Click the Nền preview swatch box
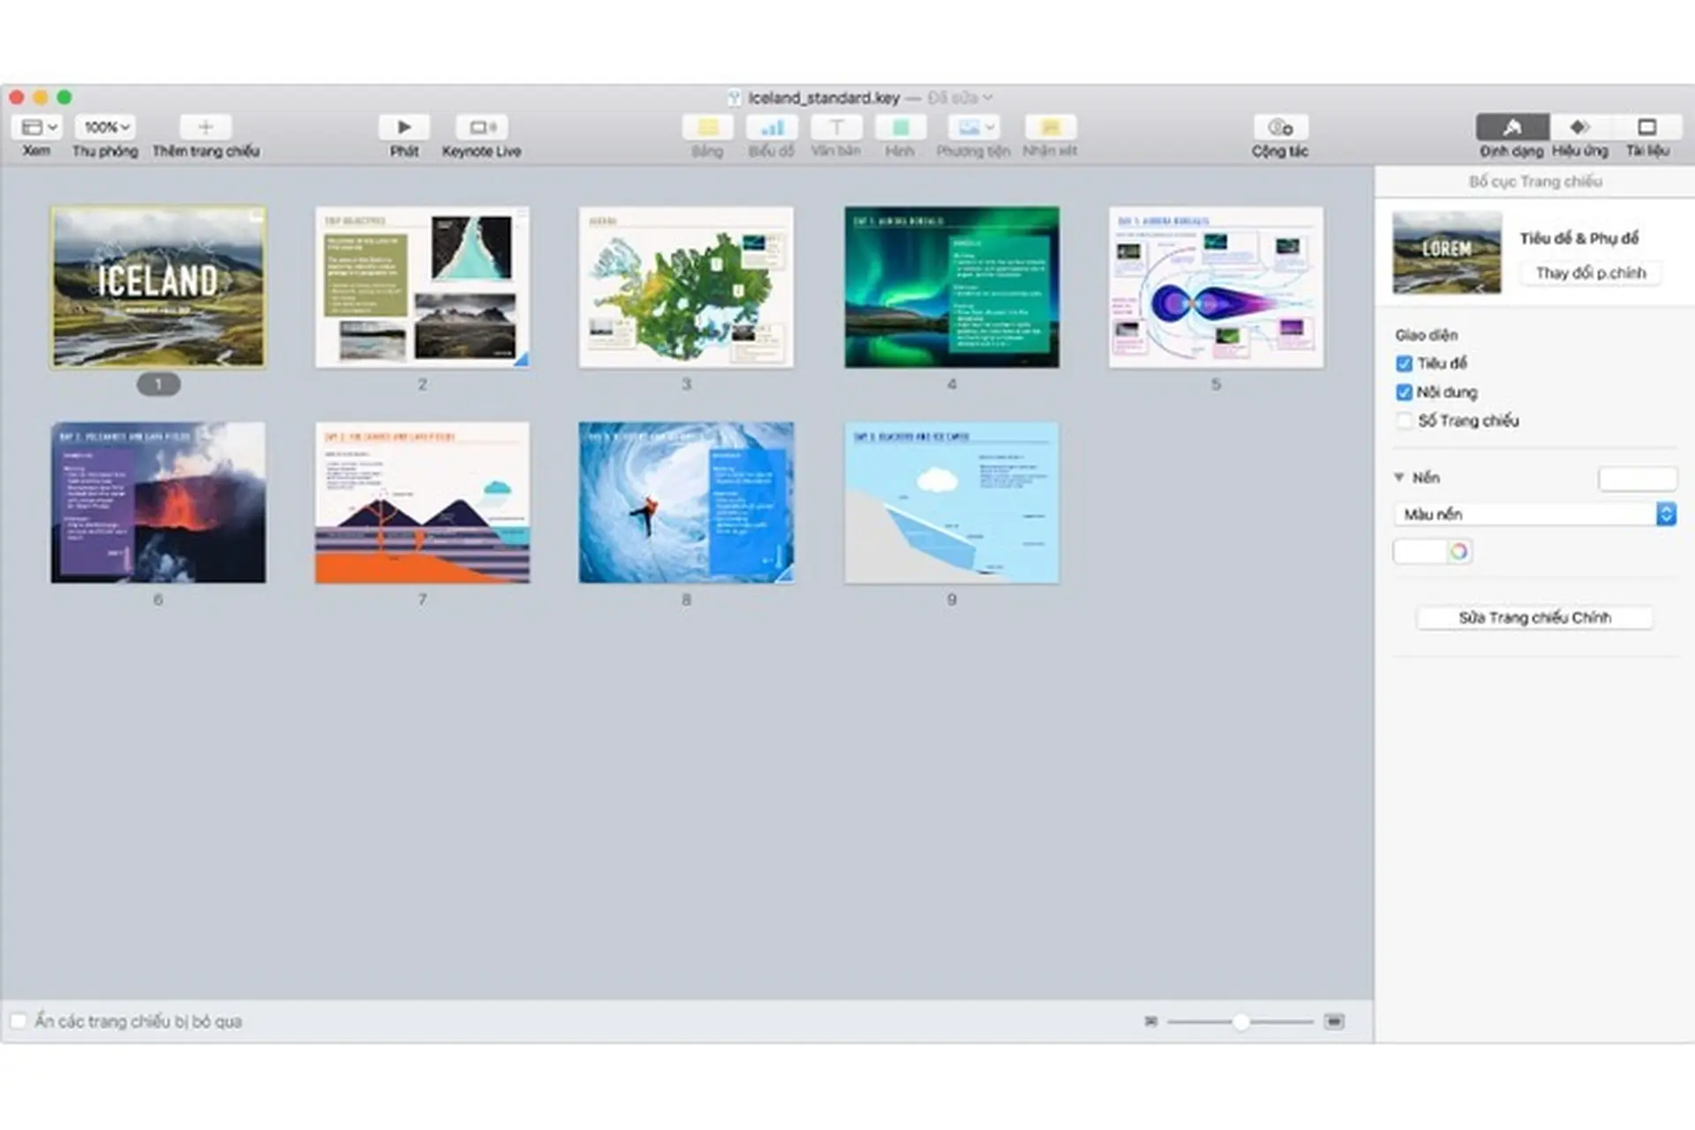The image size is (1695, 1130). 1638,478
